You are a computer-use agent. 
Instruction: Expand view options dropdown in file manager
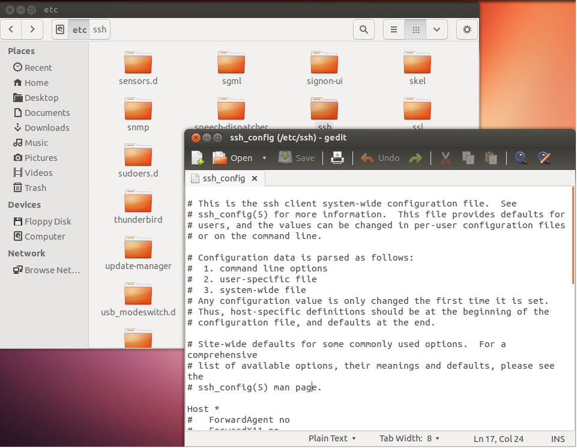click(437, 29)
